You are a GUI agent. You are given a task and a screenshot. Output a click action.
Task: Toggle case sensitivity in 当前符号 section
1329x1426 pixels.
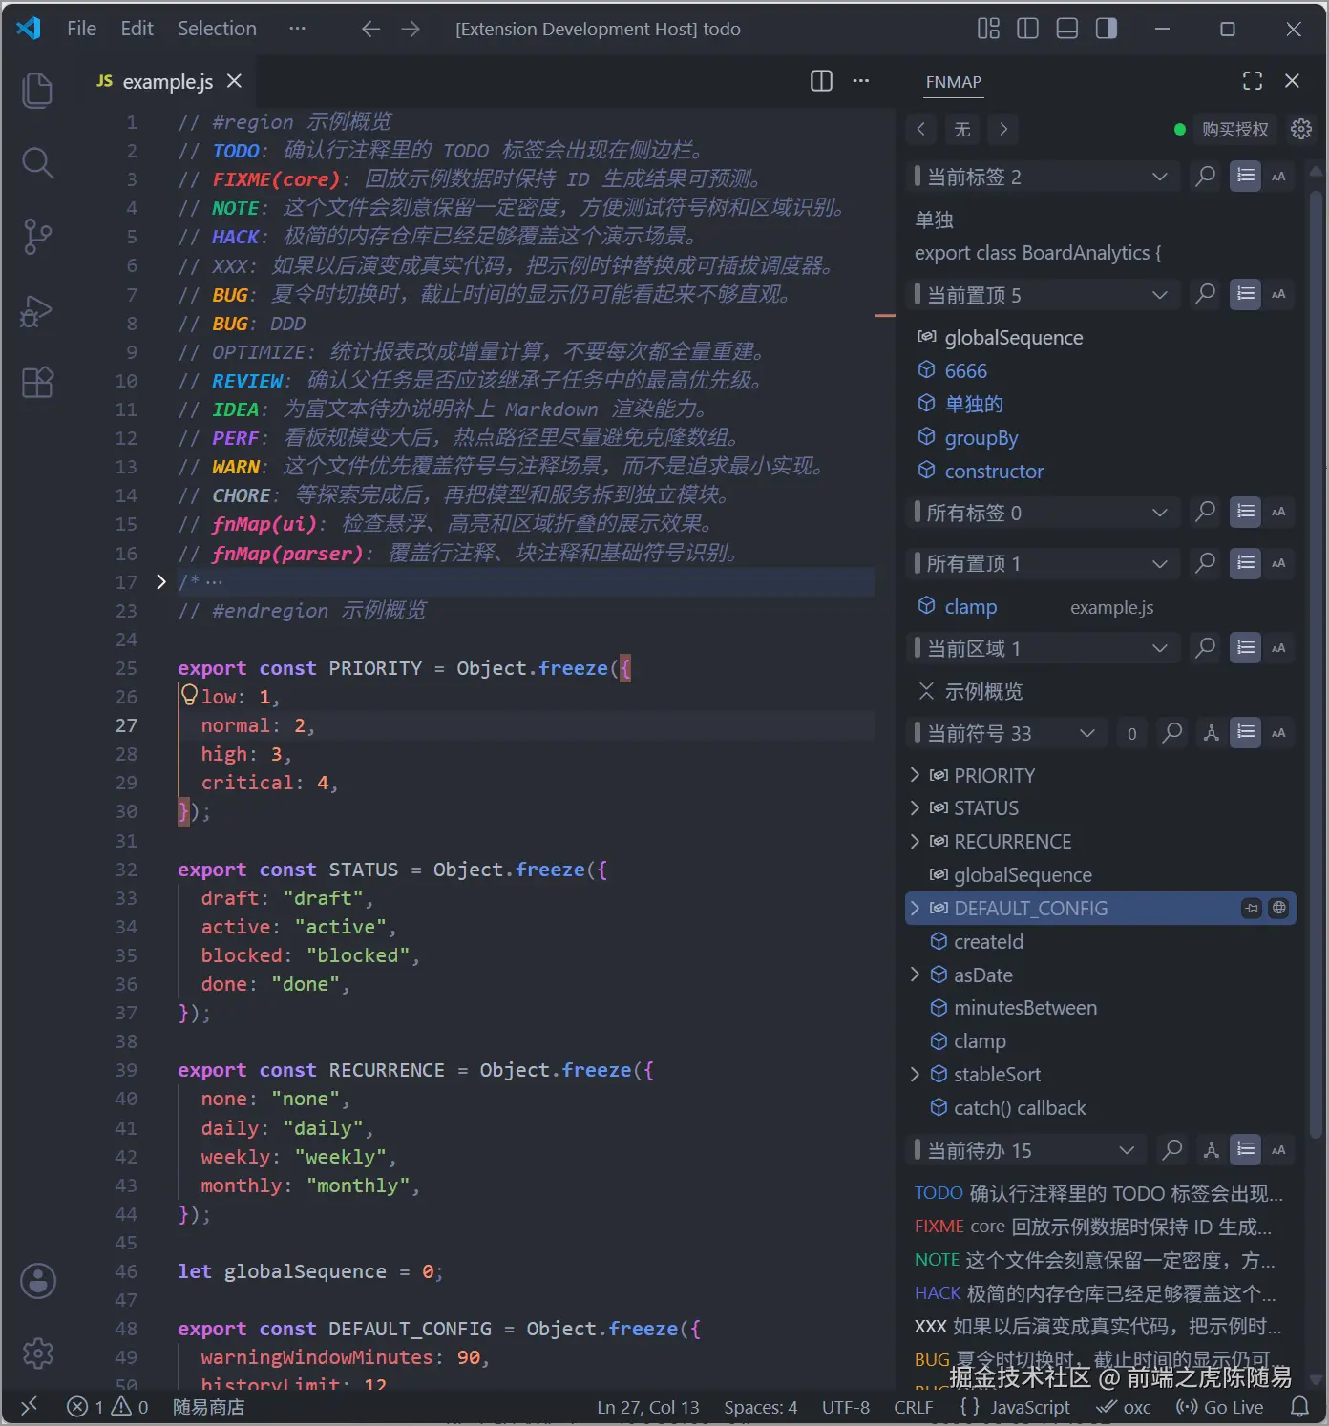[1278, 733]
